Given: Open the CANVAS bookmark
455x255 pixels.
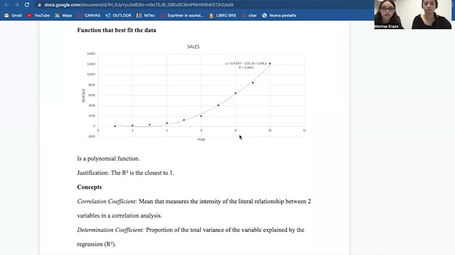Looking at the screenshot, I should [88, 15].
